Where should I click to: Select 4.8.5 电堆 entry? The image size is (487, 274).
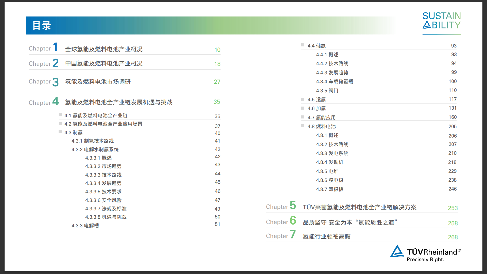pos(327,171)
